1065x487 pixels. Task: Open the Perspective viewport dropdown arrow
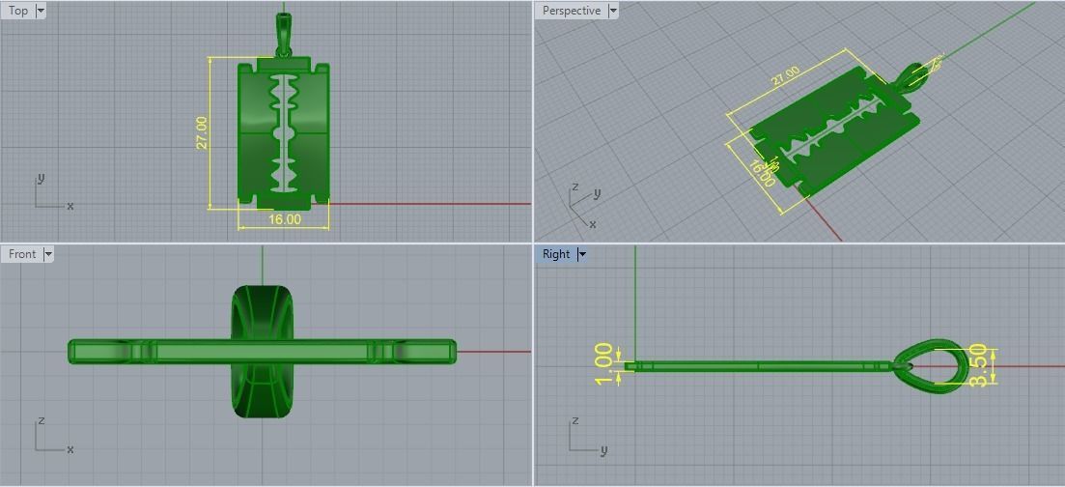(613, 11)
